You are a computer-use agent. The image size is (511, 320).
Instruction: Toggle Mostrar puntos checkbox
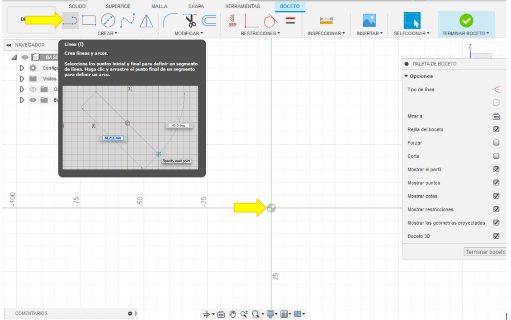[496, 183]
